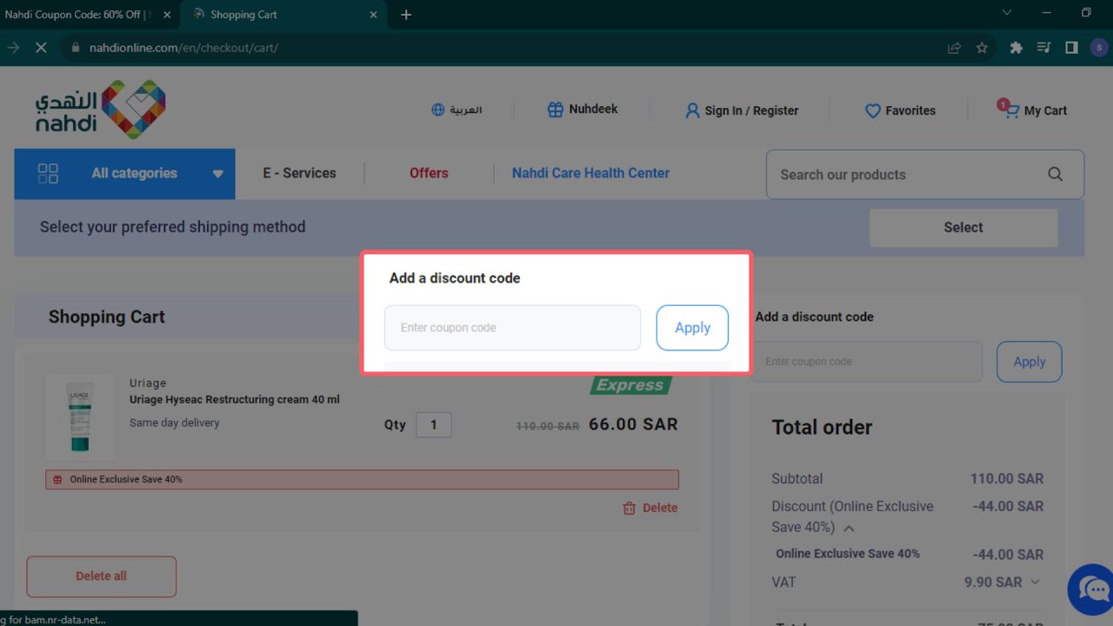Click sidebar Apply coupon button

click(x=1030, y=362)
